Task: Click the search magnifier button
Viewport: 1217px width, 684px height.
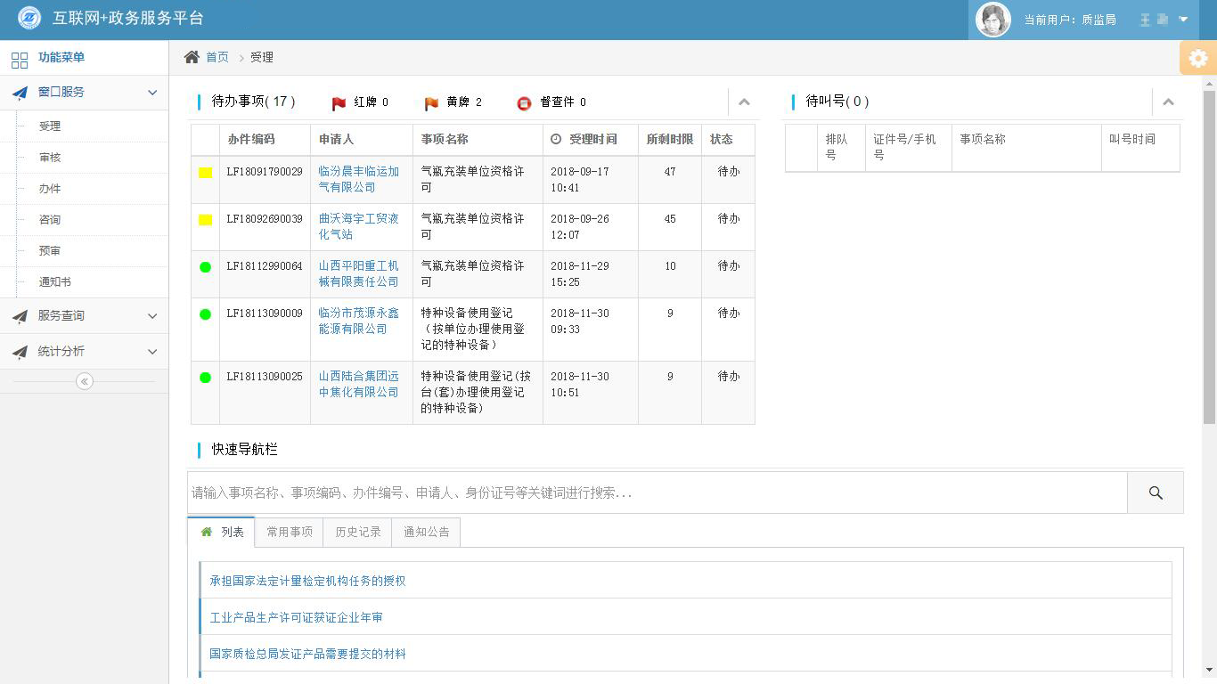Action: 1156,493
